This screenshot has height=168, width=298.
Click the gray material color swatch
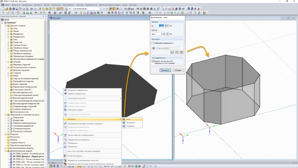click(154, 48)
